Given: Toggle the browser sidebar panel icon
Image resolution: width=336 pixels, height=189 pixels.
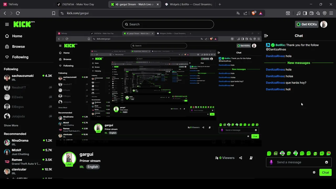Looking at the screenshot, I should (x=305, y=13).
